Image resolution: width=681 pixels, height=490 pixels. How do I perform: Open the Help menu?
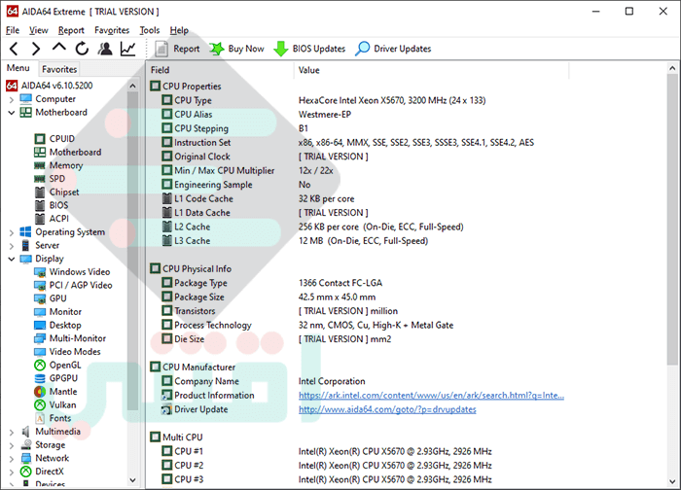tap(179, 30)
